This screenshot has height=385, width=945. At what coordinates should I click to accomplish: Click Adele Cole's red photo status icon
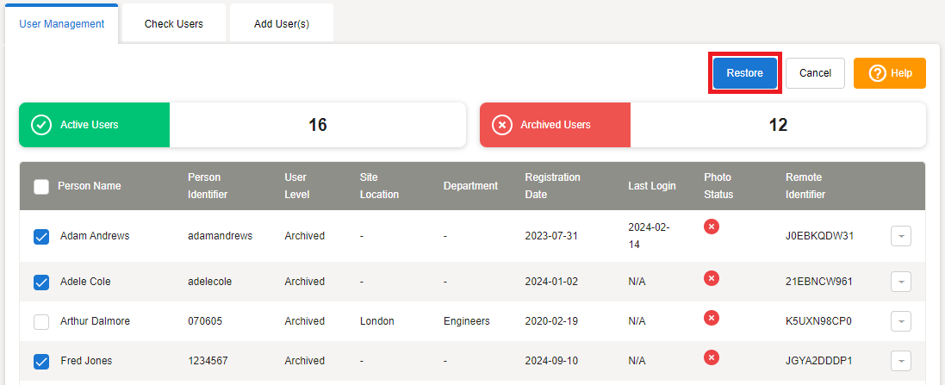(x=712, y=278)
